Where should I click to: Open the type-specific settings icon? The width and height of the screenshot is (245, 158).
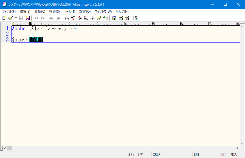point(121,18)
